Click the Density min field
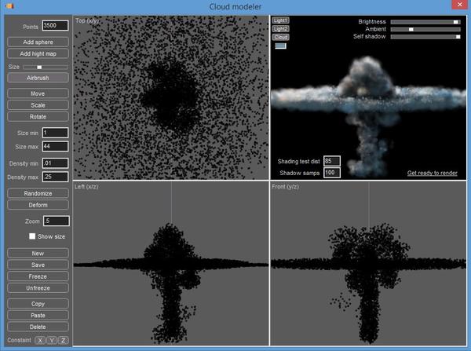Screen dimensions: 471x351 pyautogui.click(x=55, y=163)
